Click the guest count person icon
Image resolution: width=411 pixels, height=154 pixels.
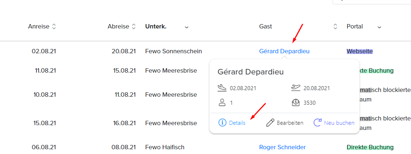click(222, 103)
